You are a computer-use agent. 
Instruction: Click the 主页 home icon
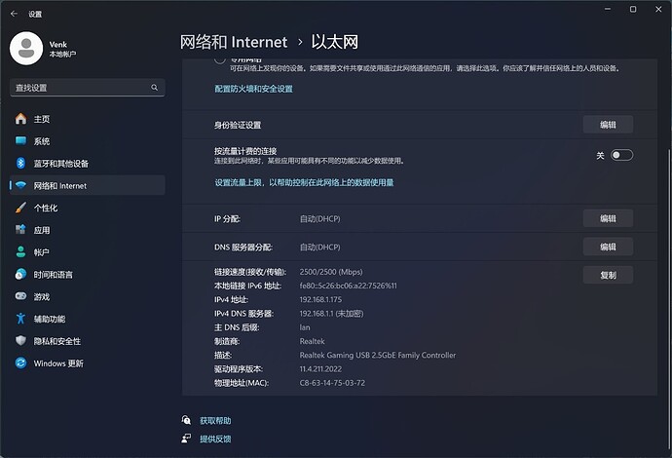coord(20,118)
